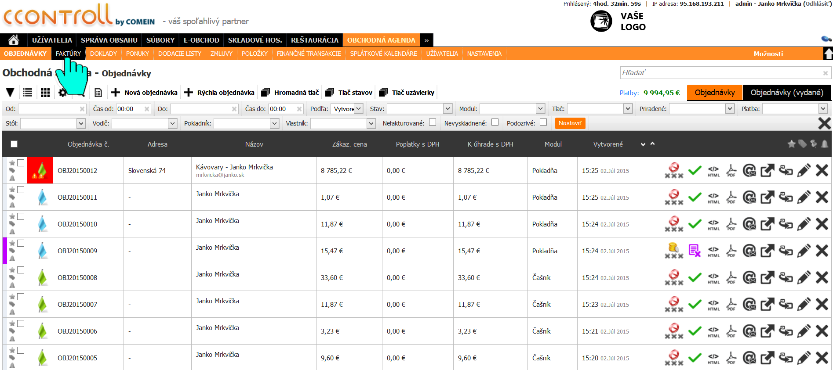Open the Faktúry submenu tab
The height and width of the screenshot is (370, 833).
click(68, 54)
